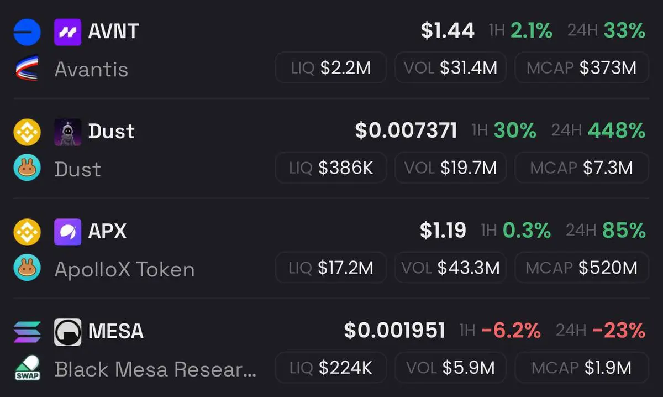Screen dimensions: 663x397
Task: Click the SWAP icon beside Black Mesa
Action: tap(27, 368)
